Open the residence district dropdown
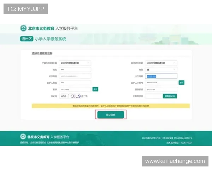Viewport: 212px width, 170px height. [161, 63]
